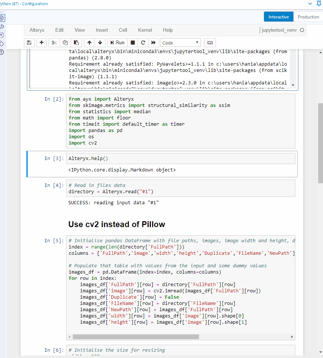
Task: Open the Cell menu
Action: click(x=123, y=30)
